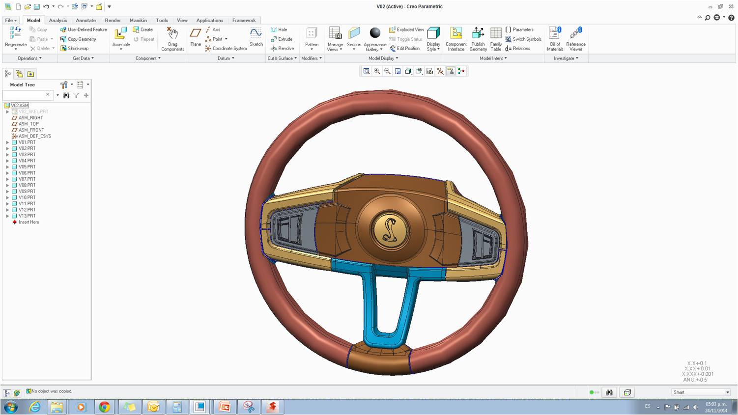Select V05.PRT in model tree
This screenshot has height=415, width=738.
point(27,167)
